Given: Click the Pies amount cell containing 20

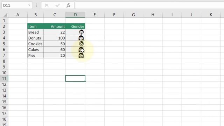Looking at the screenshot, I should [x=55, y=55].
